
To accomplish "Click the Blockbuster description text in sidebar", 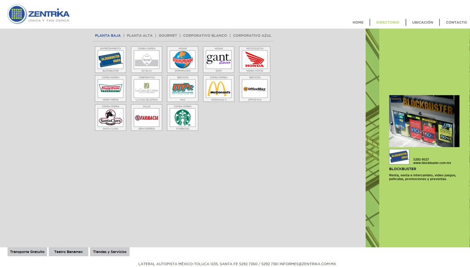I will pyautogui.click(x=423, y=177).
